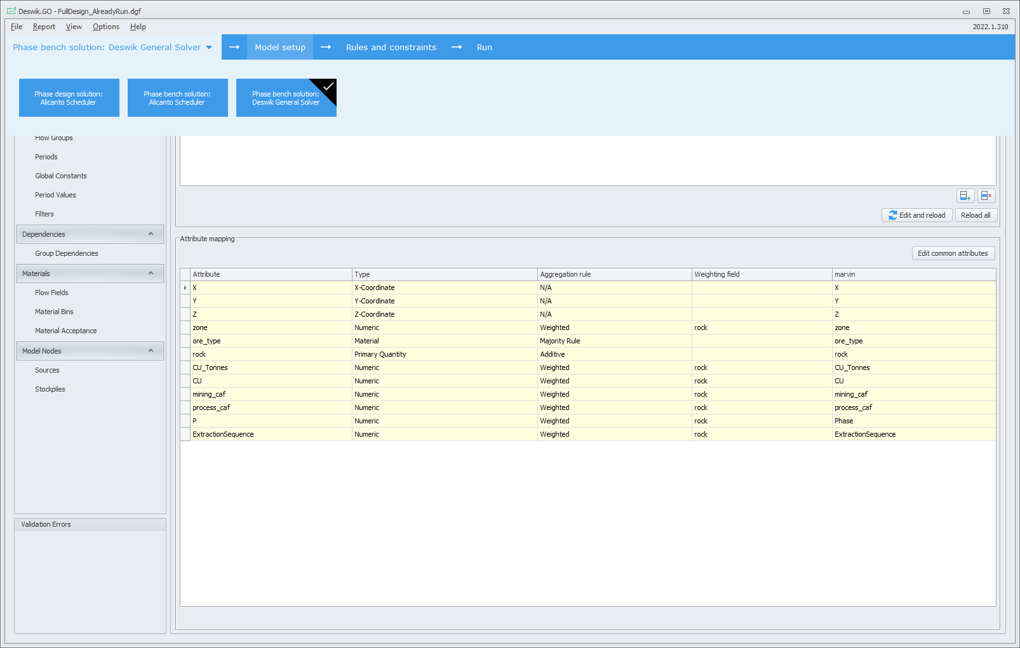Click Edit common attributes button

click(953, 253)
